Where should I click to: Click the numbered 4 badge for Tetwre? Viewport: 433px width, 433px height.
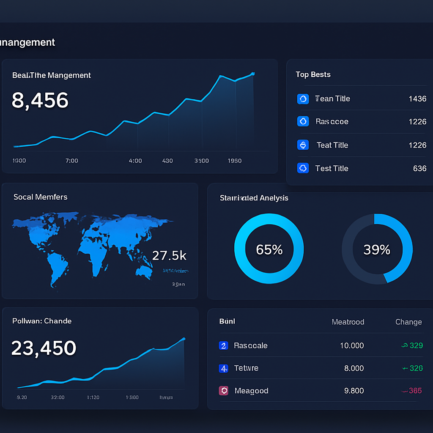click(x=223, y=368)
